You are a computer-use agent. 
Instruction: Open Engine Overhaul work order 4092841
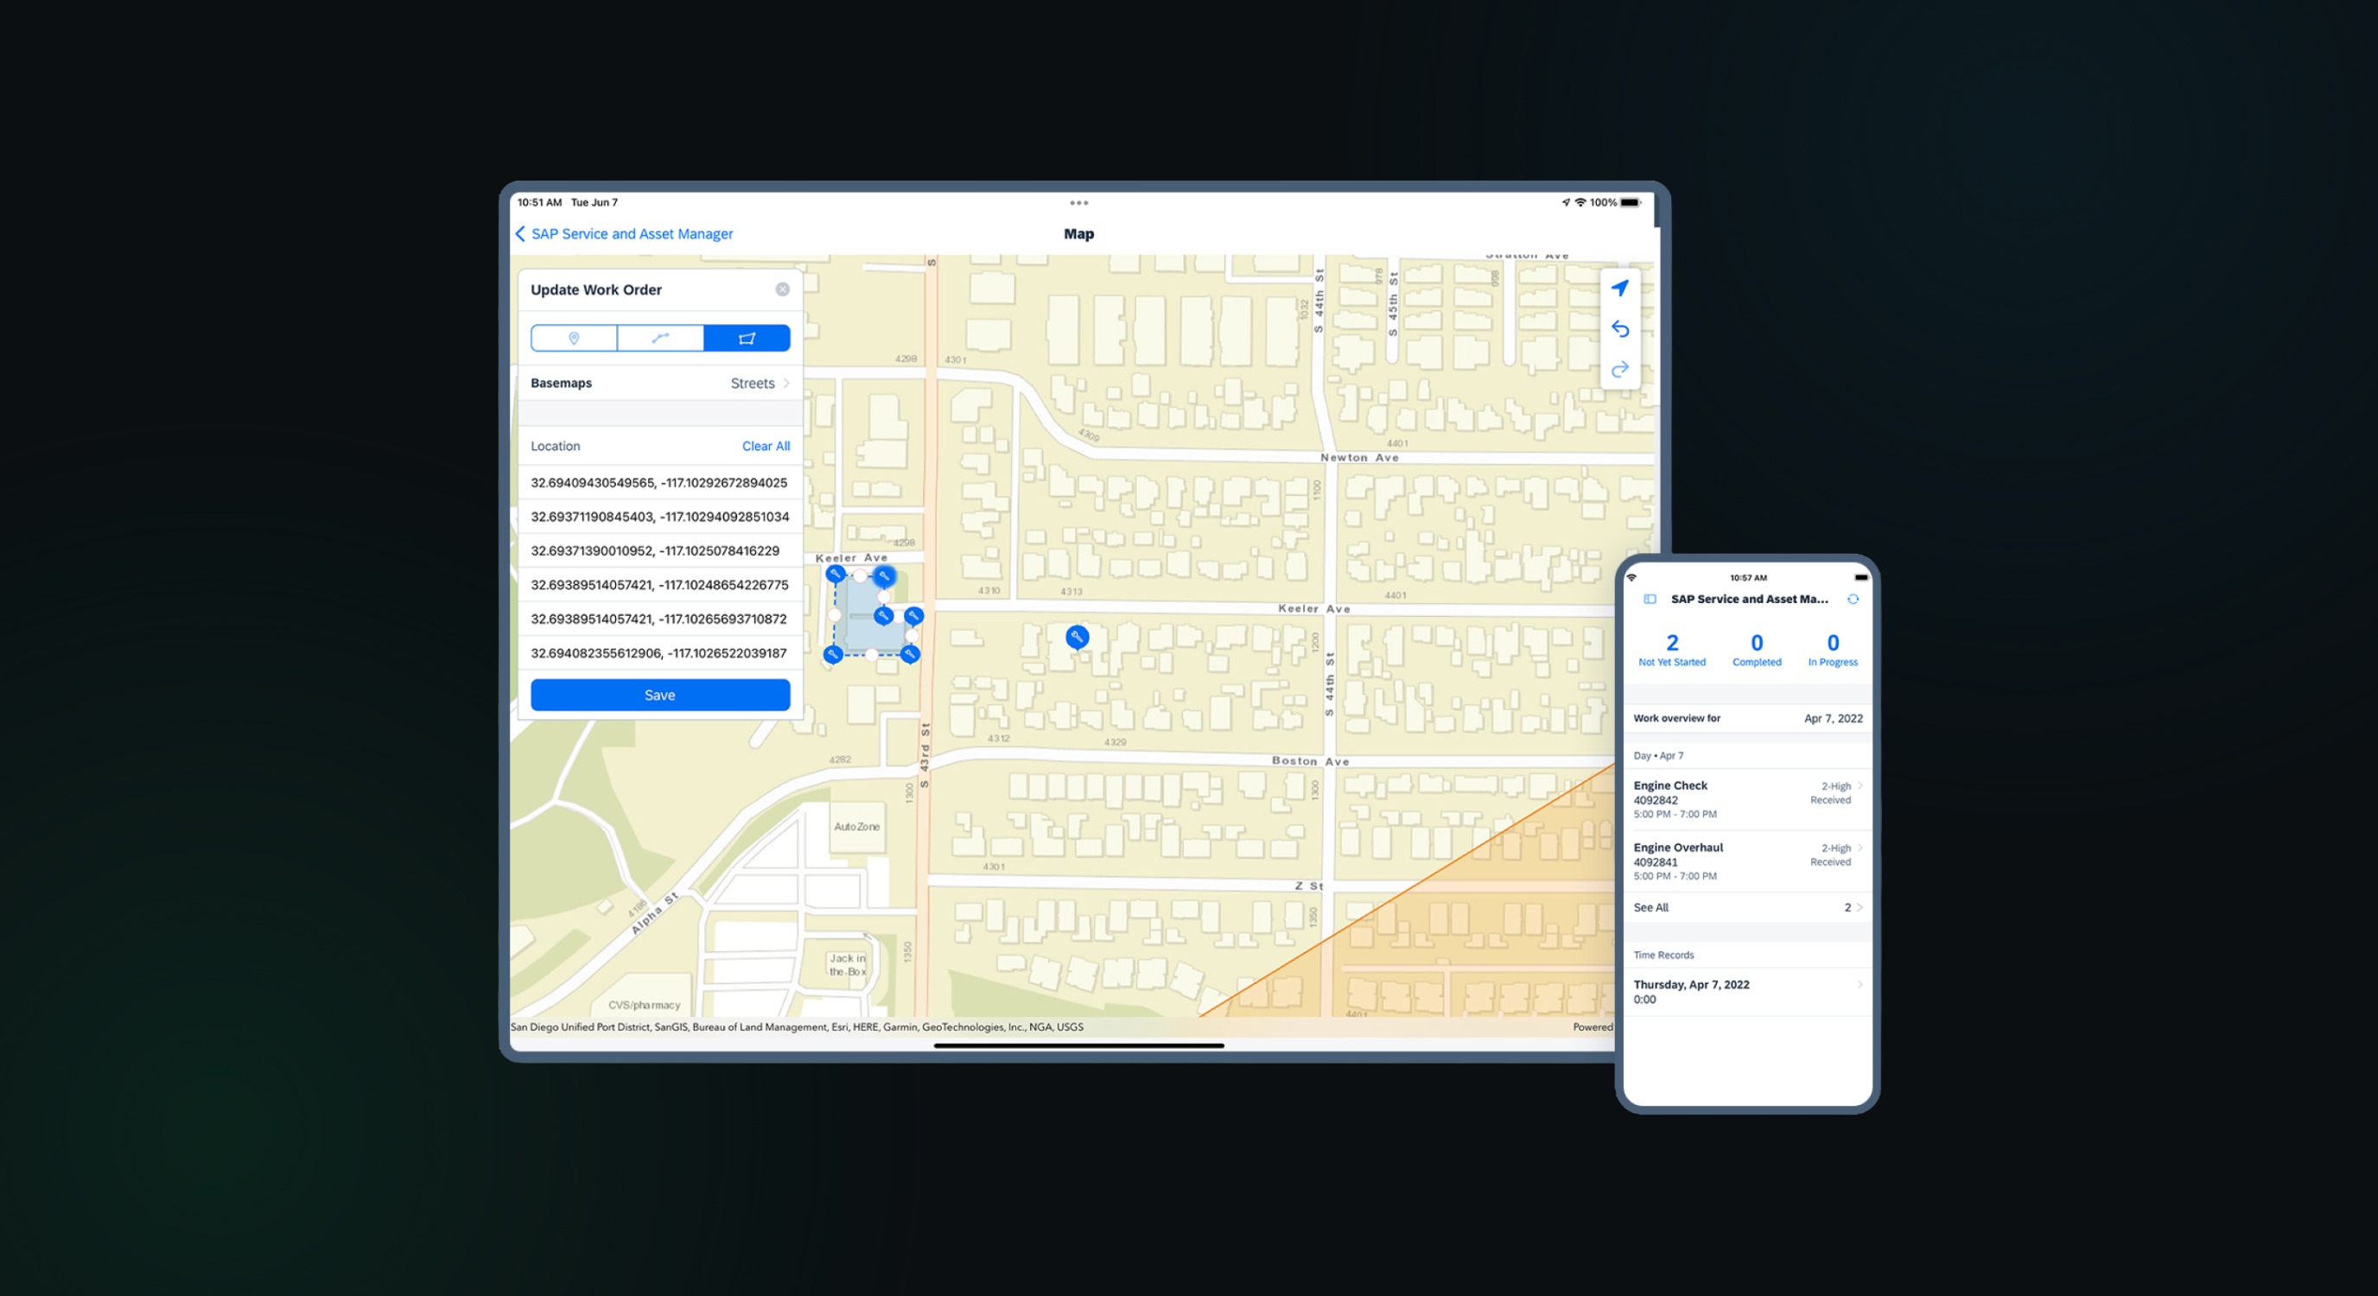click(1747, 861)
